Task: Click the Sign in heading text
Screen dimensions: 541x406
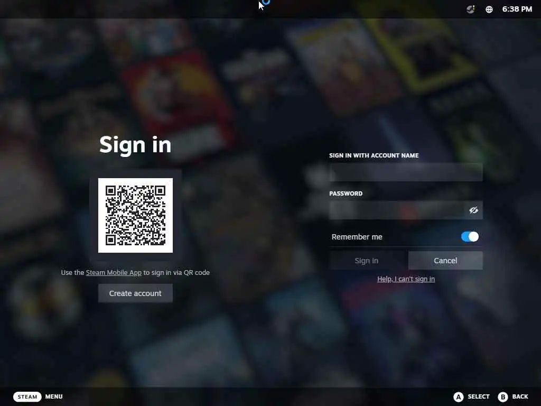Action: coord(135,145)
